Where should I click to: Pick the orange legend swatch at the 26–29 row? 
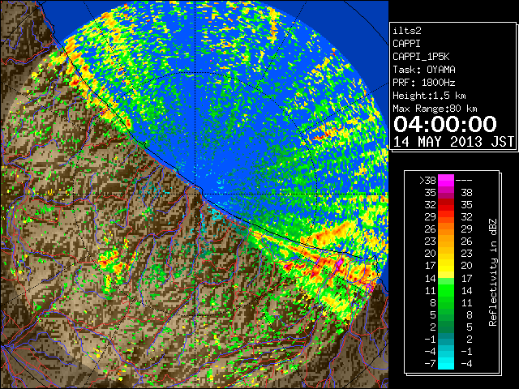coord(446,229)
